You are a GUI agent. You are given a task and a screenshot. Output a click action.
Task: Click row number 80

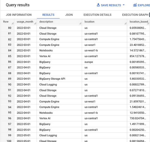9,28
